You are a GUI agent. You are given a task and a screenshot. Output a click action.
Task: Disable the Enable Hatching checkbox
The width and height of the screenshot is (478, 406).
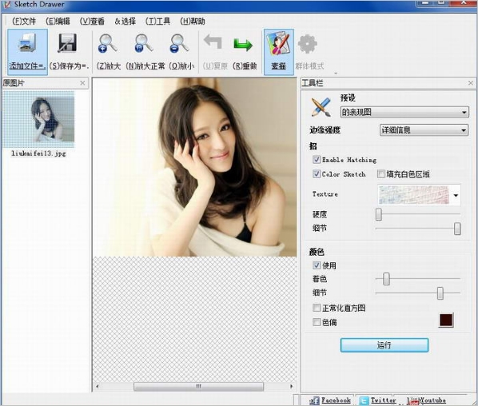(x=317, y=159)
